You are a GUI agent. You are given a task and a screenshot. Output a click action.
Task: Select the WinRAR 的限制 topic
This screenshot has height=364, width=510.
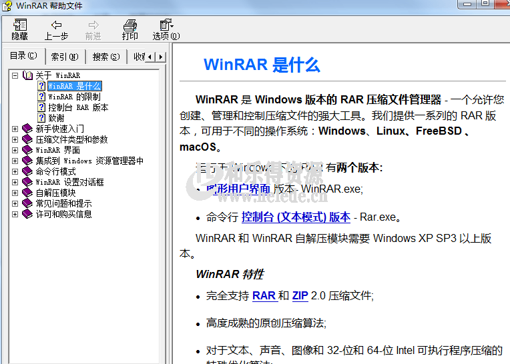pos(75,97)
